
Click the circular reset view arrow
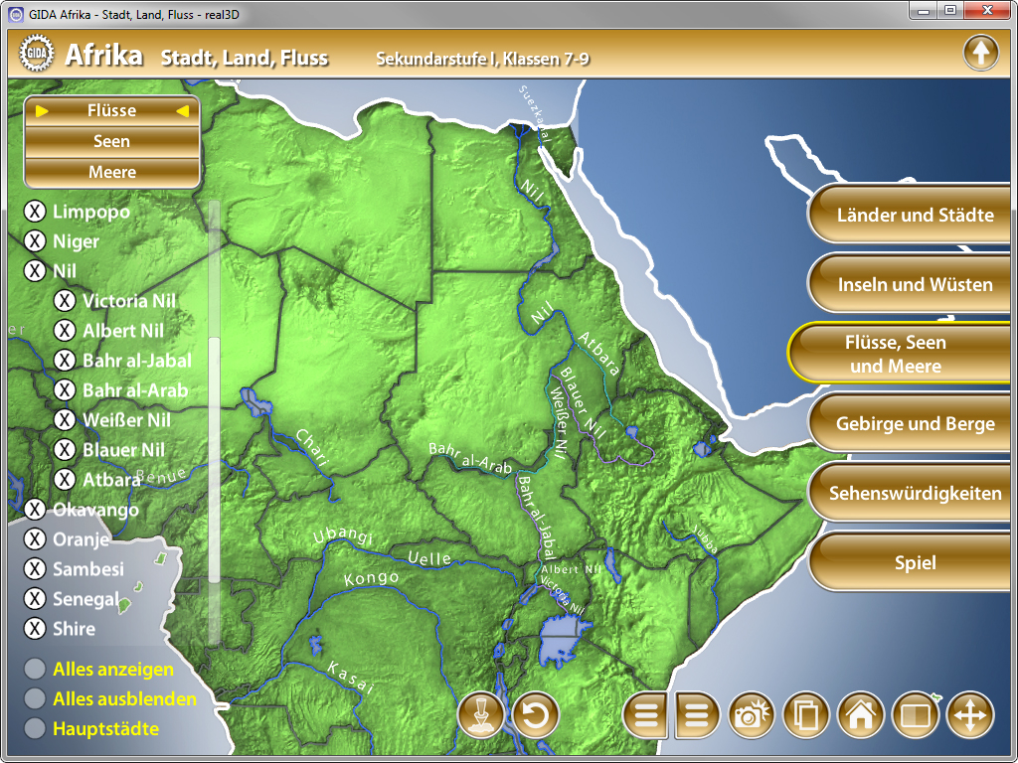(x=536, y=714)
